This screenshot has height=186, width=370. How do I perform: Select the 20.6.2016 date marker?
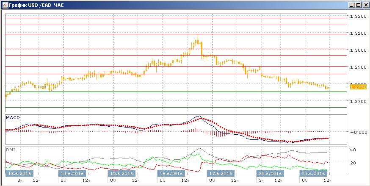[x=271, y=173]
